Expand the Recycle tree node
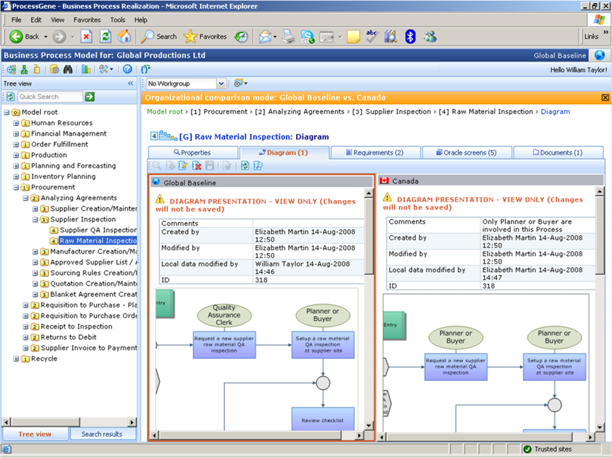 tap(16, 359)
